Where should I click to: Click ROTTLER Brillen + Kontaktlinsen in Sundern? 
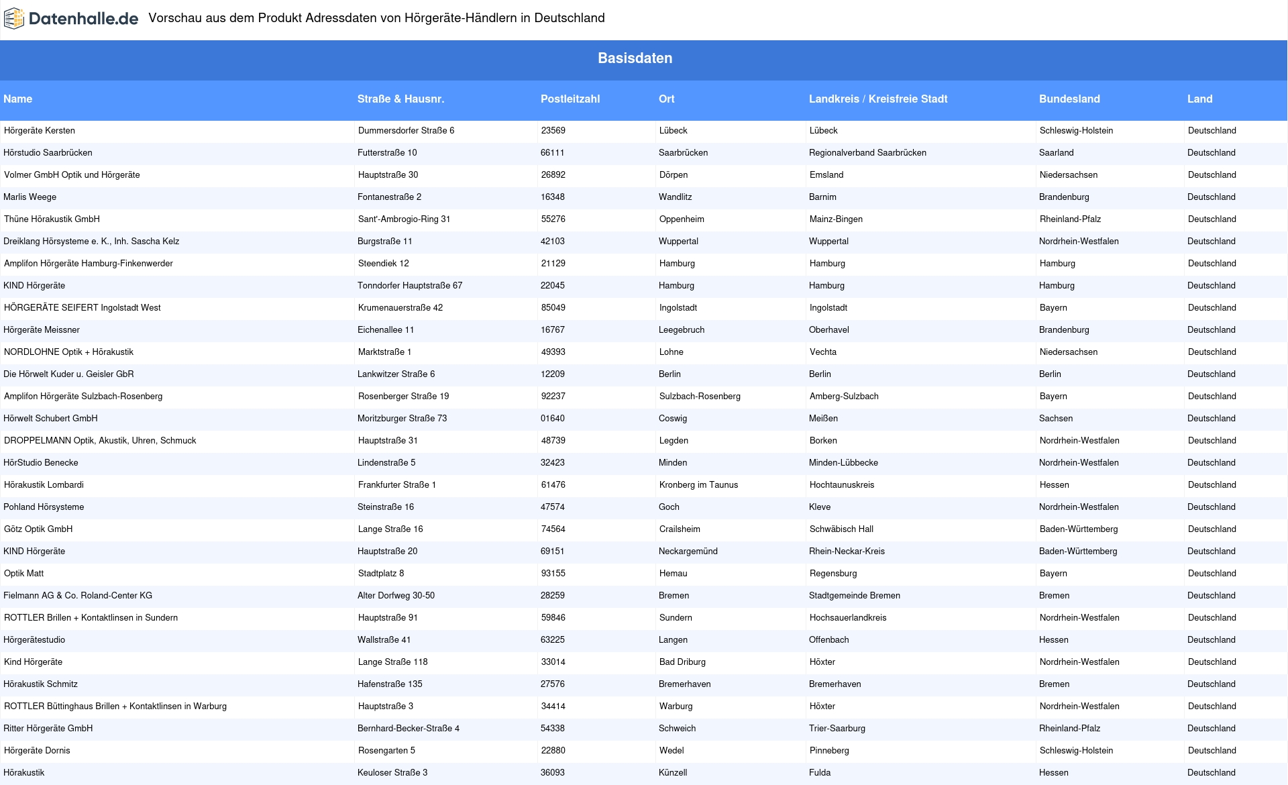click(x=91, y=618)
